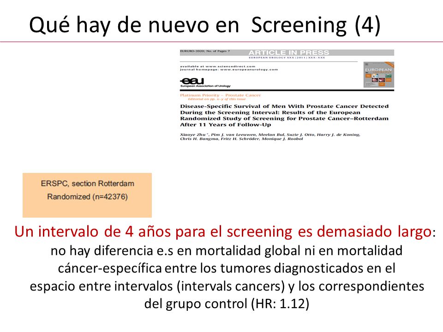Viewport: 443px width, 332px height.
Task: Click the "ARTICLE IN PRESS" banner
Action: tap(289, 53)
